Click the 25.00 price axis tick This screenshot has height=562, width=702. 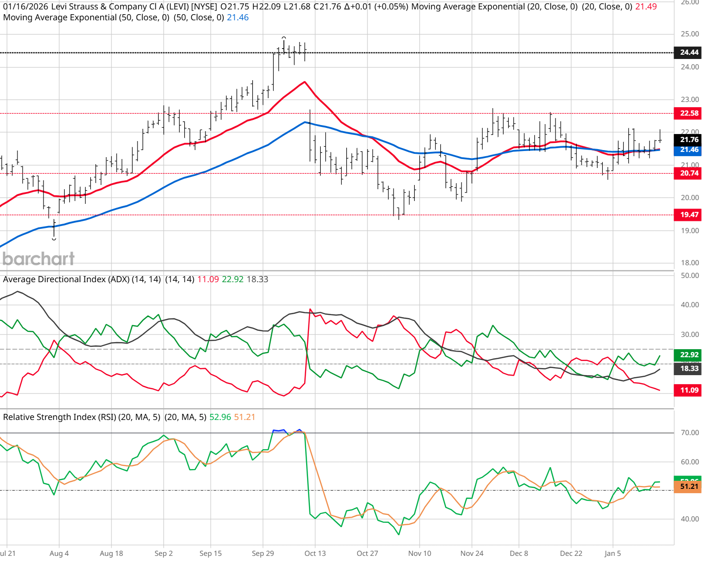click(x=690, y=34)
